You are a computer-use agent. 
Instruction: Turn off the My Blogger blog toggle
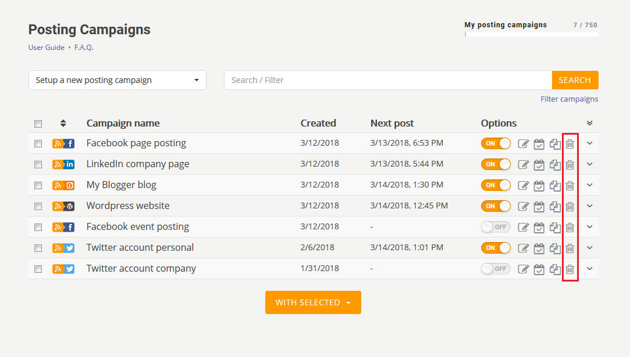496,185
